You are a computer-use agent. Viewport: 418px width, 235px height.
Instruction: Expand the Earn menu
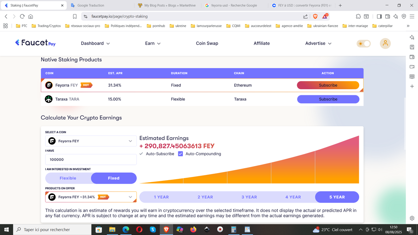pyautogui.click(x=153, y=43)
